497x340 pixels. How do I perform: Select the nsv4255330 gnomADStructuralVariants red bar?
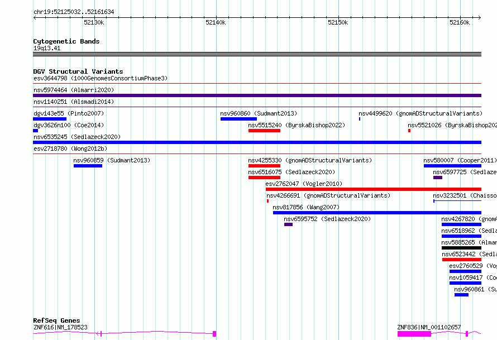264,166
